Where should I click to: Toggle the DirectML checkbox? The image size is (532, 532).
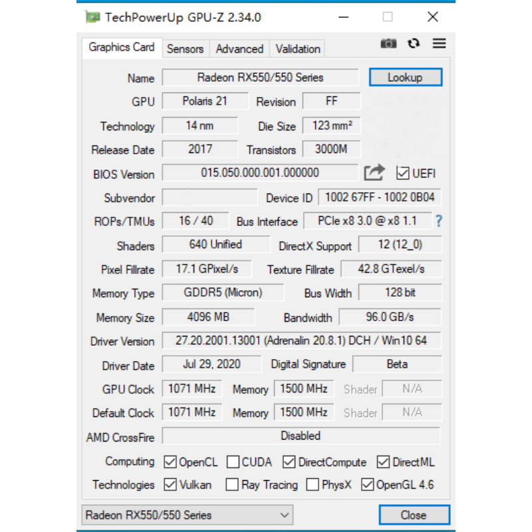(x=383, y=462)
